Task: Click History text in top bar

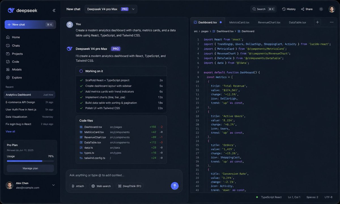Action: [291, 9]
